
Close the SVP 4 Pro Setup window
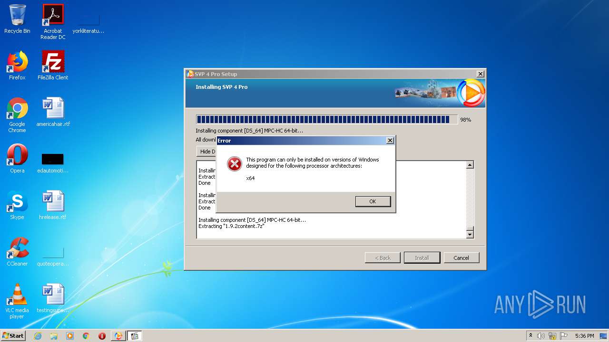(480, 74)
